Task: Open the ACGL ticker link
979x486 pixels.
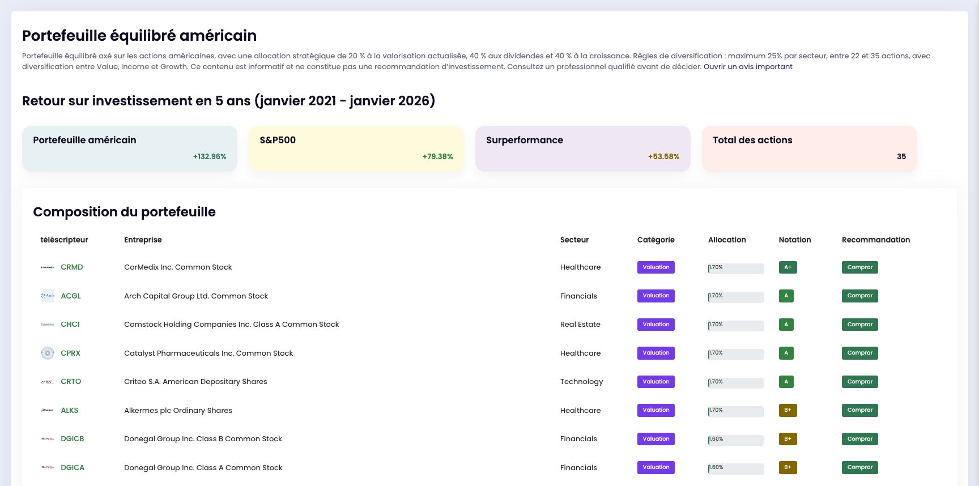Action: coord(71,296)
